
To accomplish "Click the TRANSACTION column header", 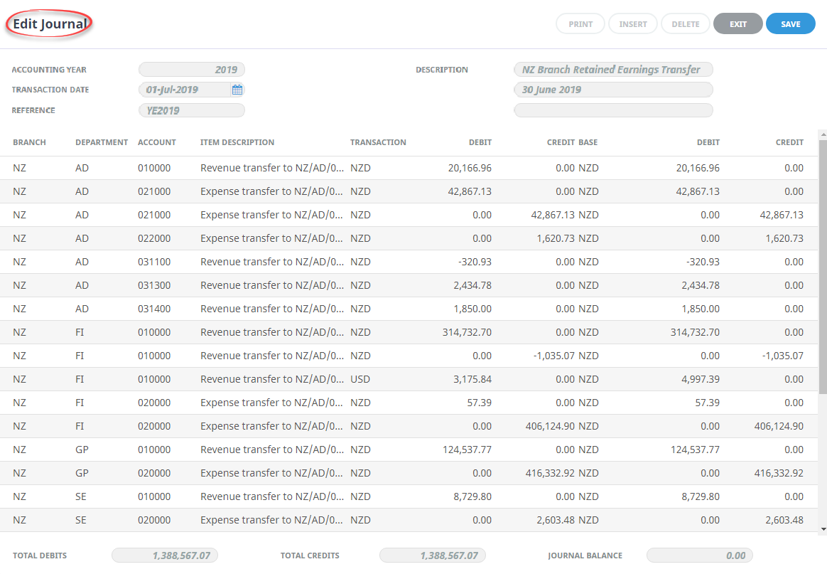I will (x=378, y=142).
